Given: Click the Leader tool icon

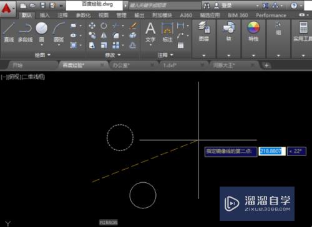Looking at the screenshot, I should [x=180, y=35].
